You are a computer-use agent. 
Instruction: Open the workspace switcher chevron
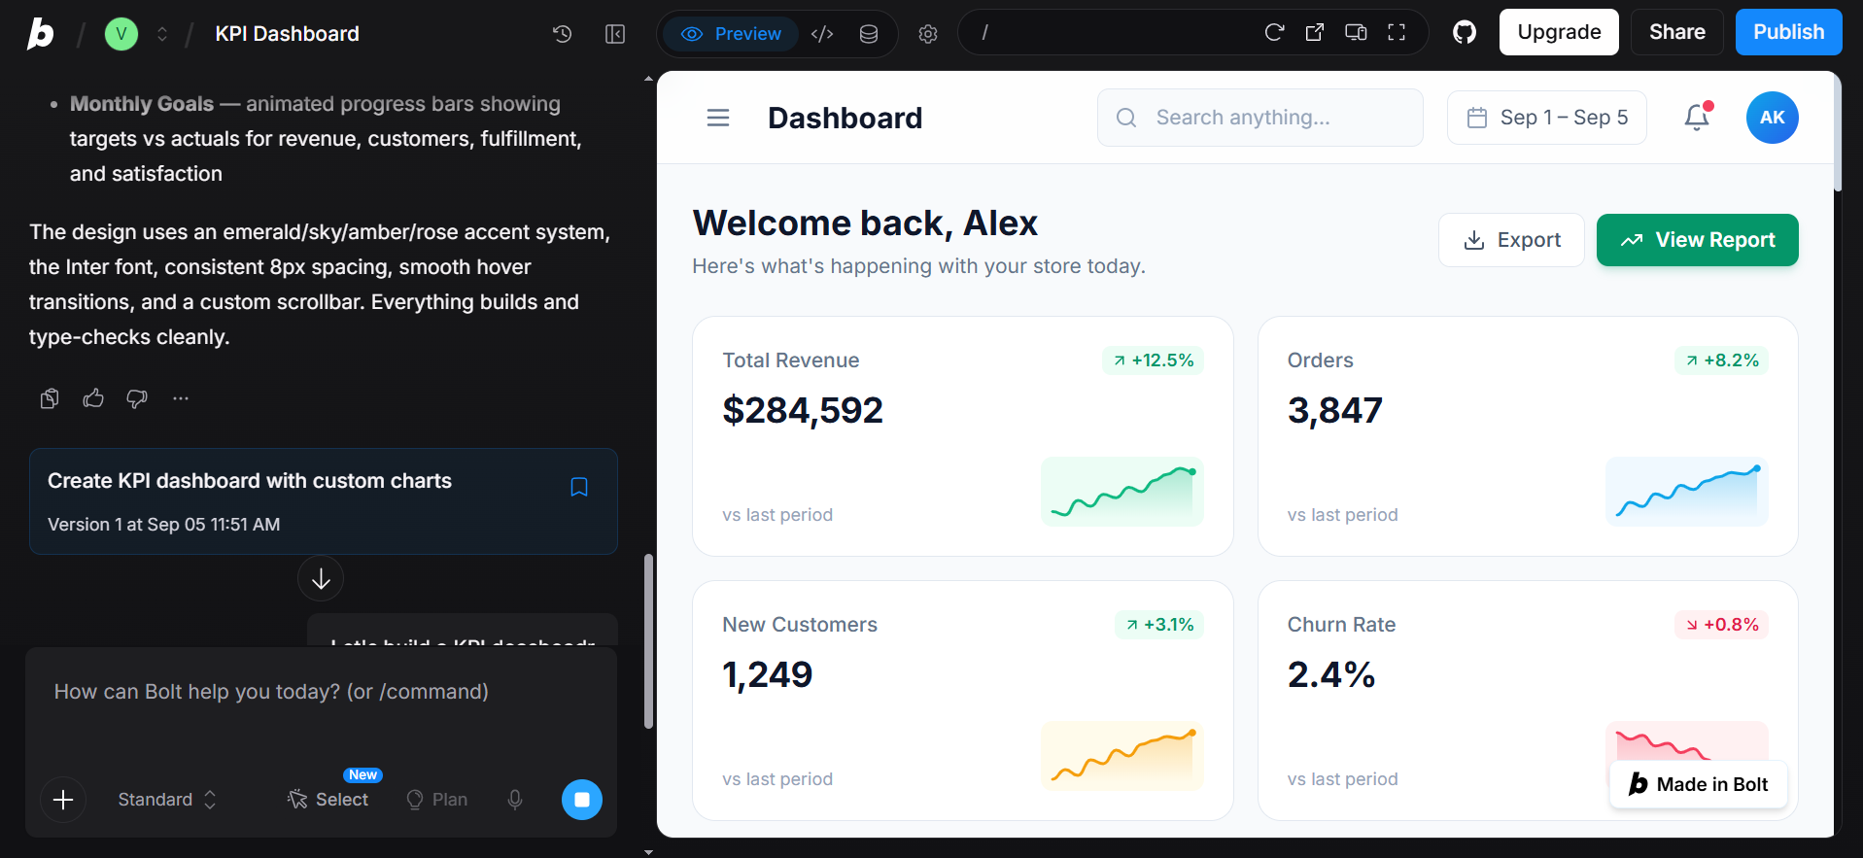click(162, 34)
